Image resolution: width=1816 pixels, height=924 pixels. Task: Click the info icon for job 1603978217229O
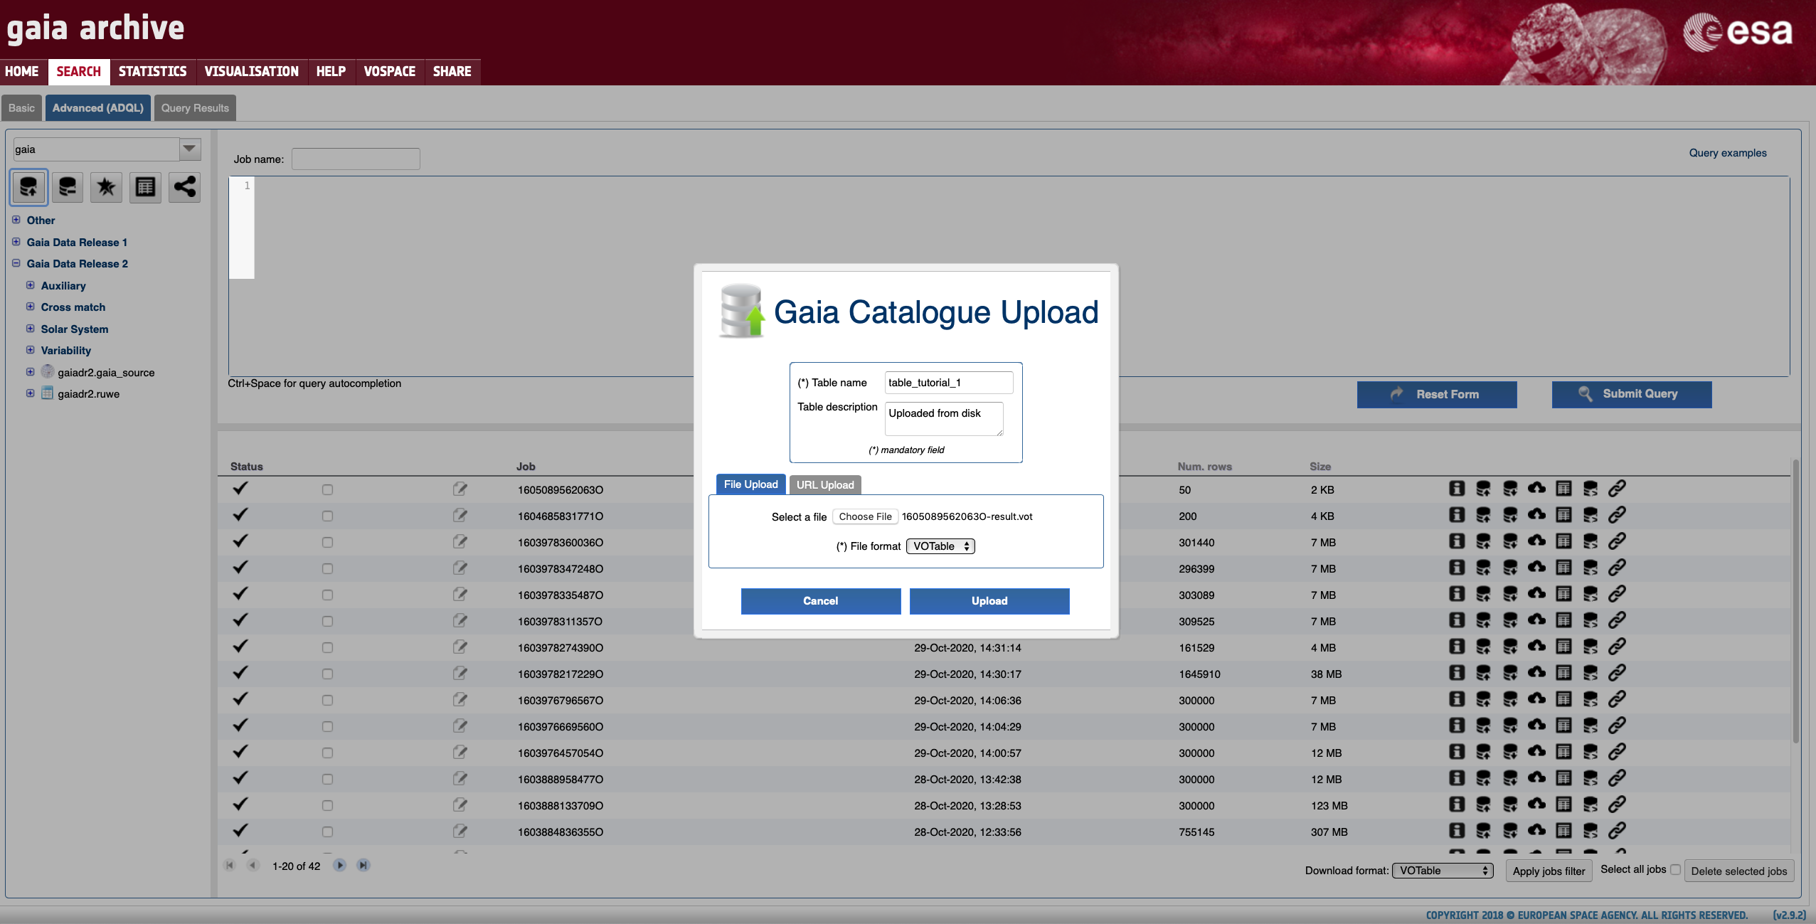point(1457,673)
